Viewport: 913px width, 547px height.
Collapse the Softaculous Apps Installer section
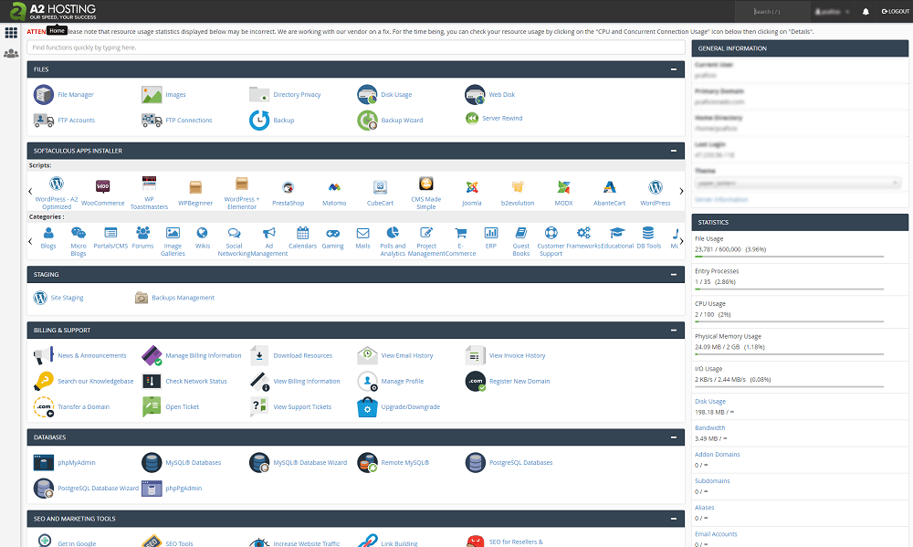click(674, 151)
